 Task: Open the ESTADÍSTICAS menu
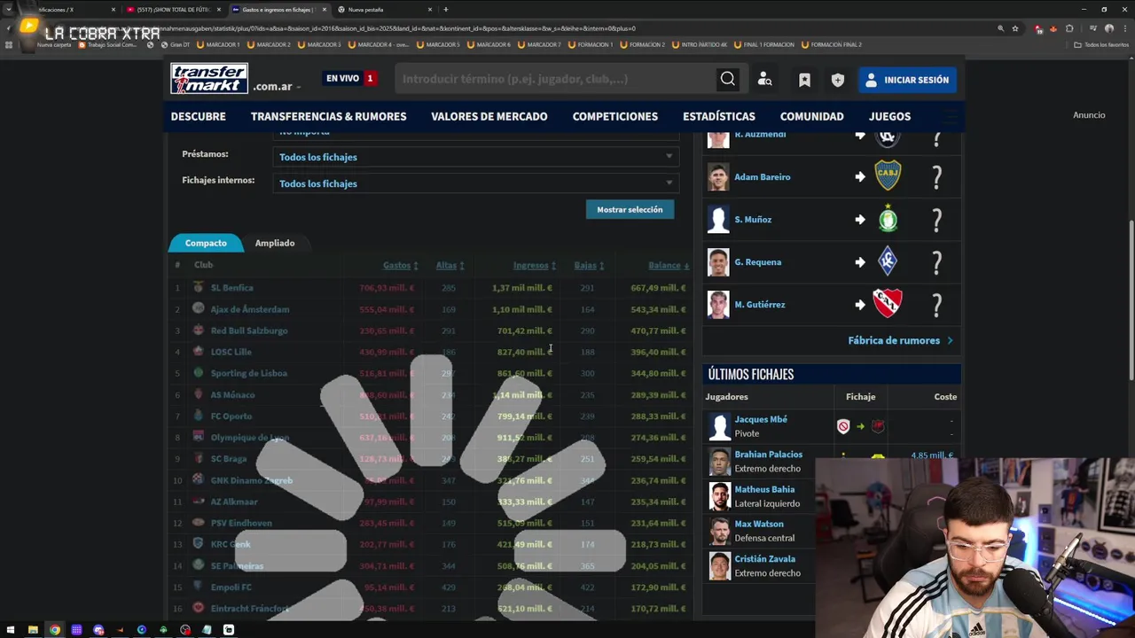pyautogui.click(x=718, y=116)
